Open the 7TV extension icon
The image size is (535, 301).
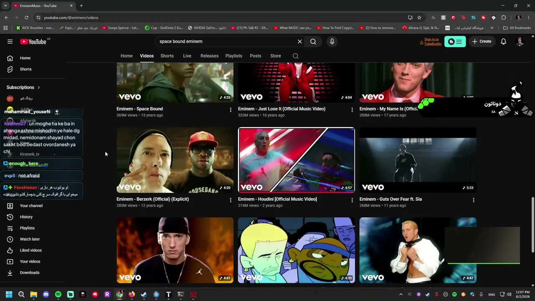pos(474,18)
